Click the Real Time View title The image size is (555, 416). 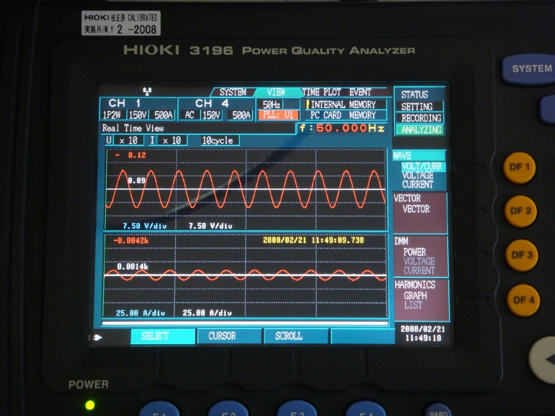133,128
